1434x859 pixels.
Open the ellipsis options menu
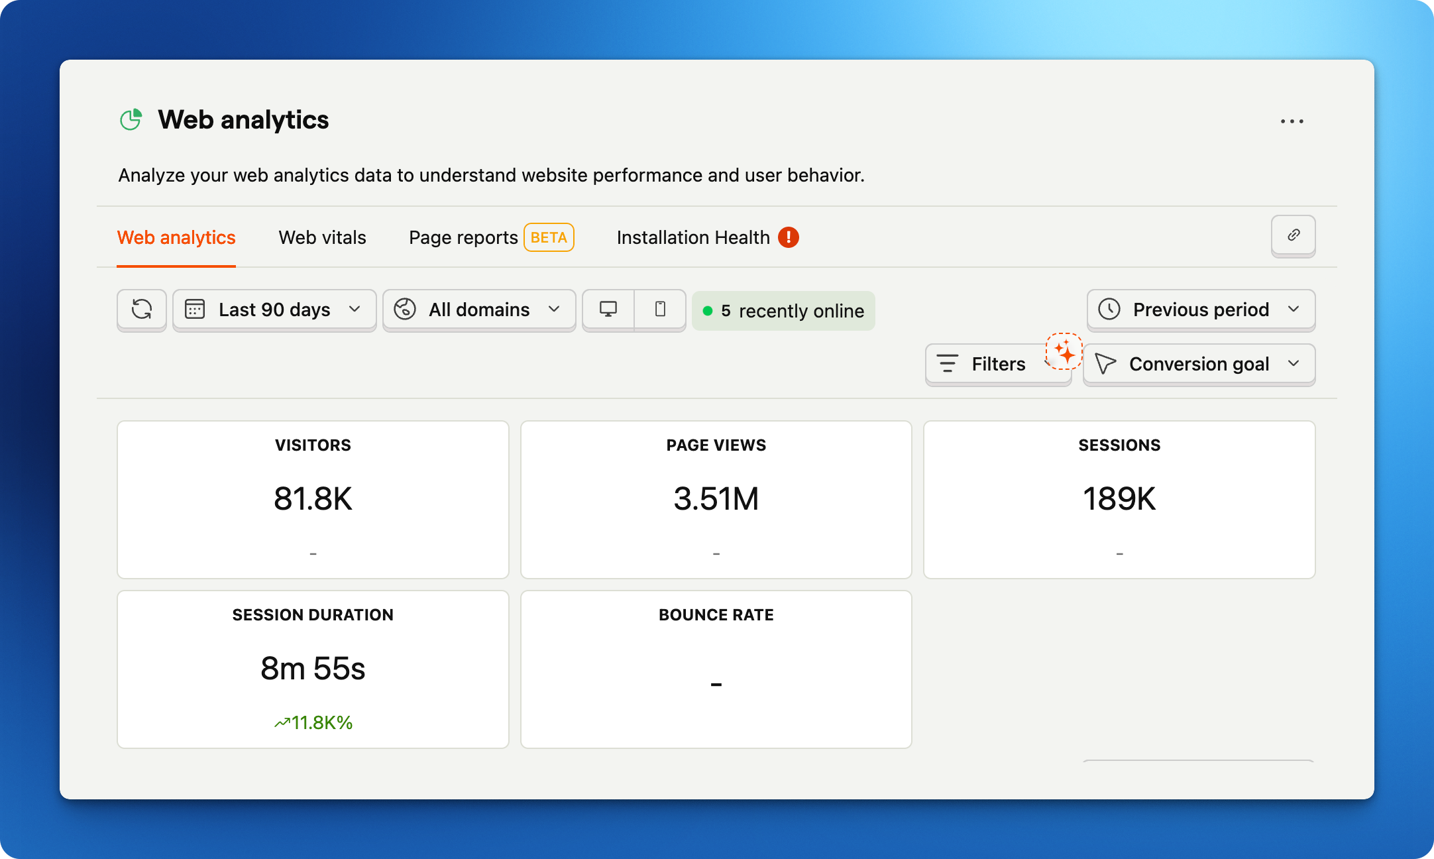pyautogui.click(x=1292, y=121)
